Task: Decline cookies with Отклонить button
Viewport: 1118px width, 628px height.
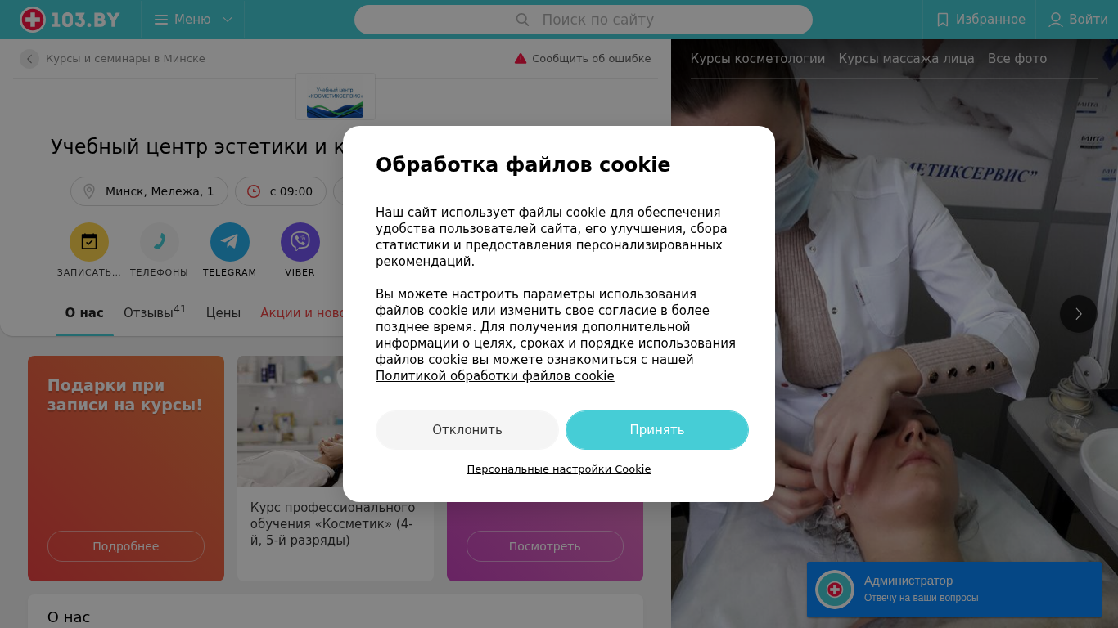Action: pyautogui.click(x=467, y=430)
